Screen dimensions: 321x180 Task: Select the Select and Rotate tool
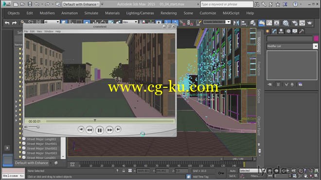coord(103,22)
